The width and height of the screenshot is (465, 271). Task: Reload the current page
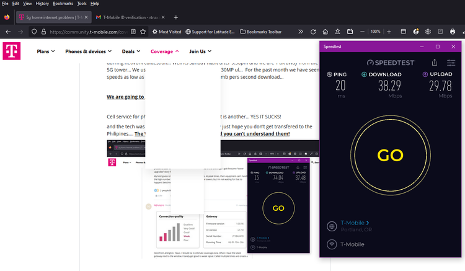point(313,32)
